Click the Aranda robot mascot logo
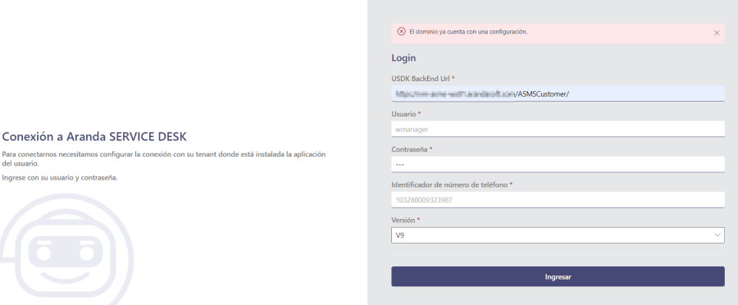 coord(66,249)
